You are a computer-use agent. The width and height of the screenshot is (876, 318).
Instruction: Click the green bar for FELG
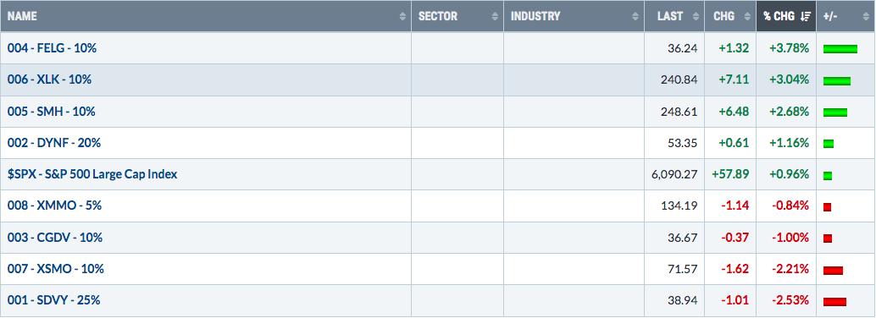pyautogui.click(x=840, y=49)
